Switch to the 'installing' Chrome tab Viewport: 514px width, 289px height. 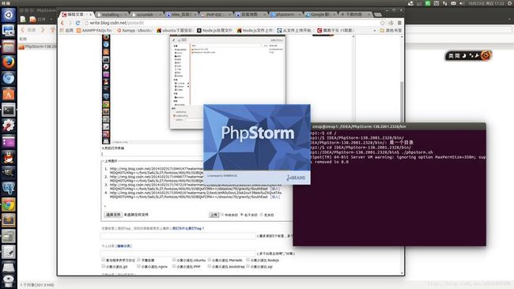click(111, 15)
